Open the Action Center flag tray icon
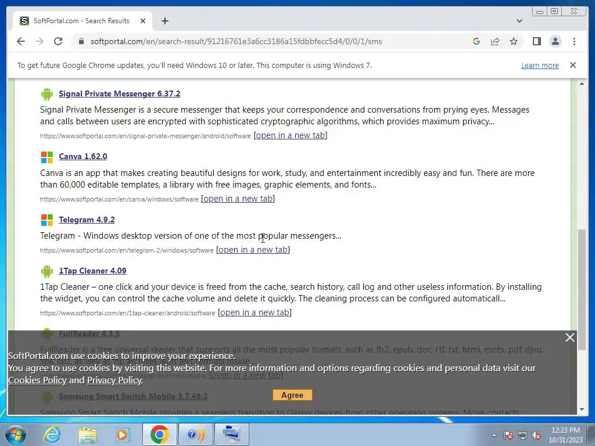Viewport: 595px width, 446px height. pyautogui.click(x=508, y=435)
